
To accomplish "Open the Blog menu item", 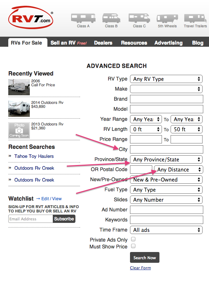I will [198, 43].
